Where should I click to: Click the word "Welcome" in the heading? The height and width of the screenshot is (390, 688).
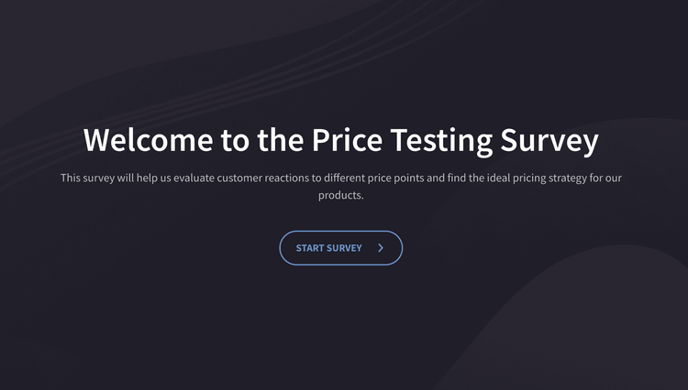(x=149, y=141)
